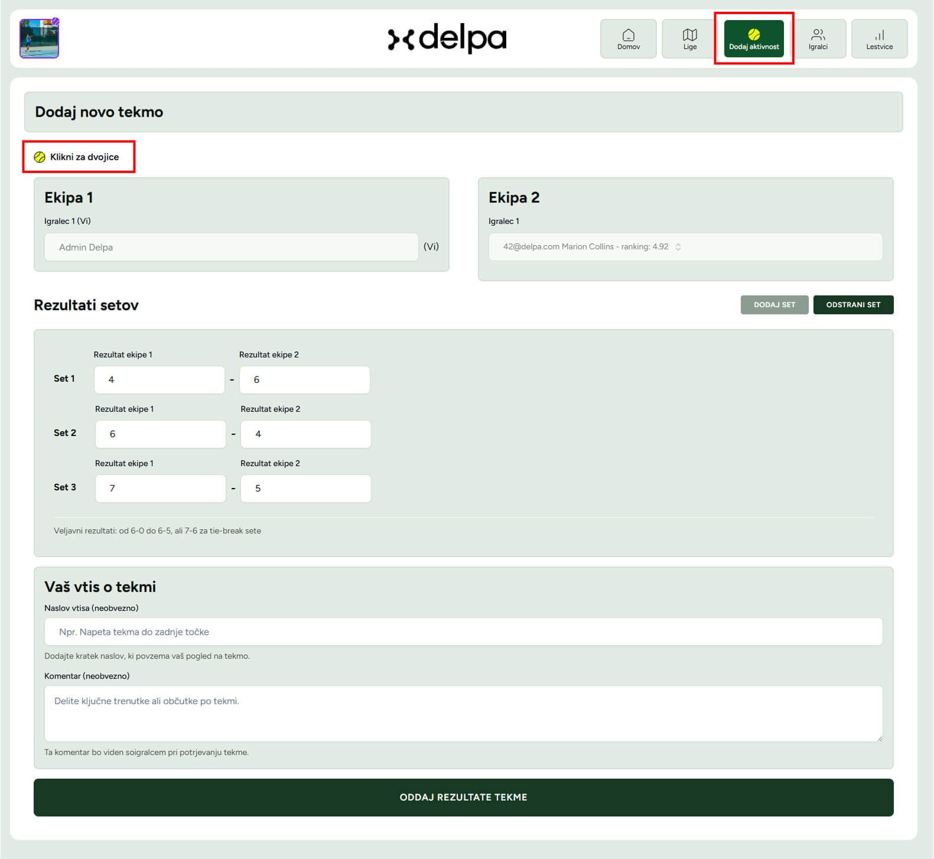This screenshot has width=934, height=859.
Task: Click 'Ta komentar bo viden soigralcem' note
Action: pos(147,752)
